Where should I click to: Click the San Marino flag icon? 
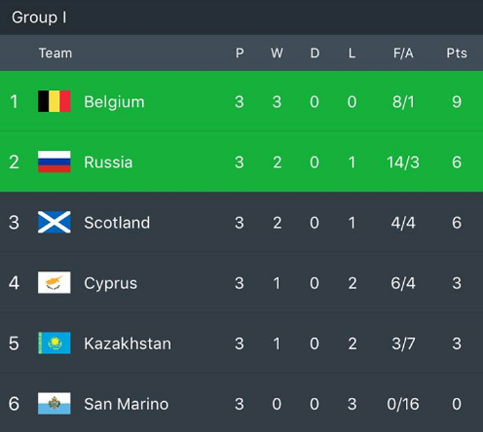pyautogui.click(x=54, y=404)
